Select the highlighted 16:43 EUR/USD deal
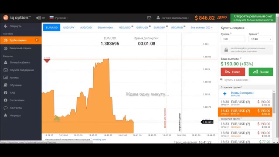 pyautogui.click(x=245, y=112)
